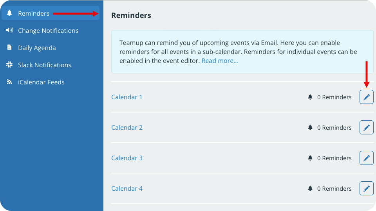Edit reminders for Calendar 1
376x211 pixels.
coord(366,97)
